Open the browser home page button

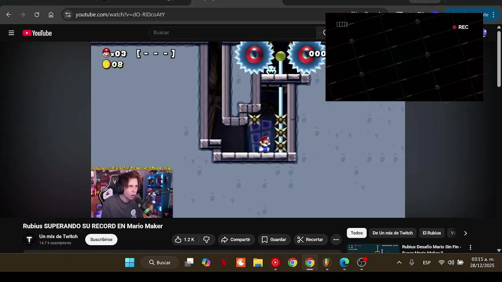coord(51,14)
